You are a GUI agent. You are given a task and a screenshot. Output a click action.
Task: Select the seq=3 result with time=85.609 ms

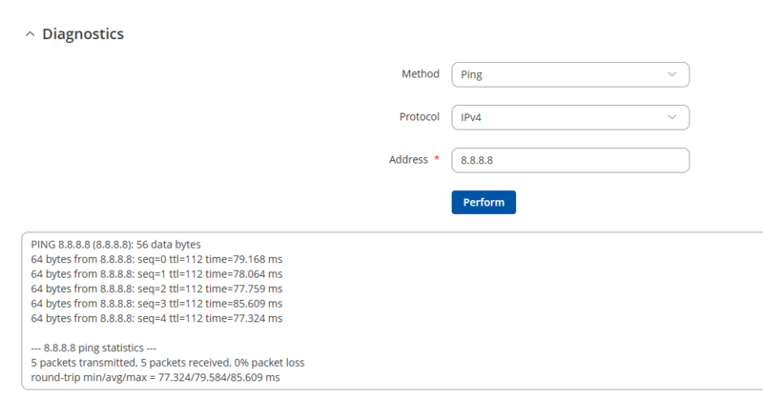click(156, 303)
